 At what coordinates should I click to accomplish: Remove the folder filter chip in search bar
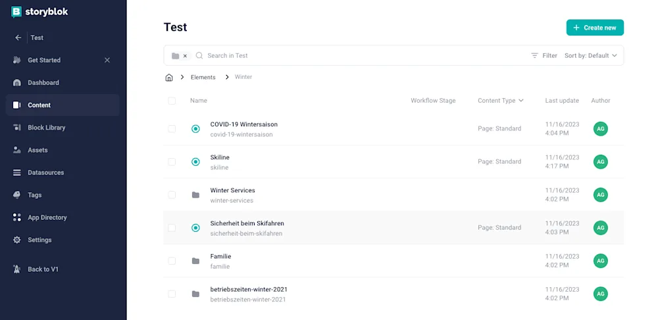click(x=185, y=56)
